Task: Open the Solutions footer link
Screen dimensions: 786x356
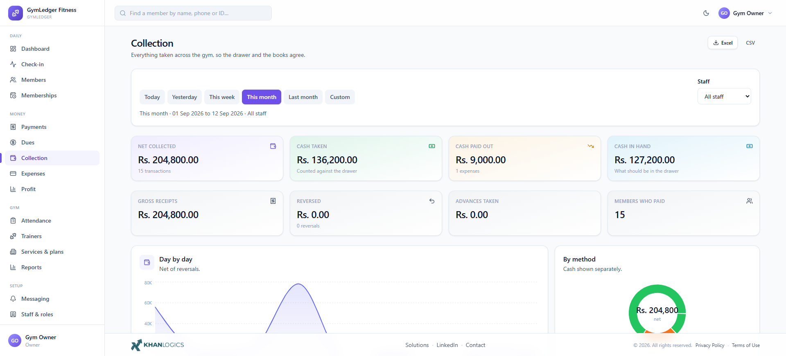Action: [x=417, y=345]
